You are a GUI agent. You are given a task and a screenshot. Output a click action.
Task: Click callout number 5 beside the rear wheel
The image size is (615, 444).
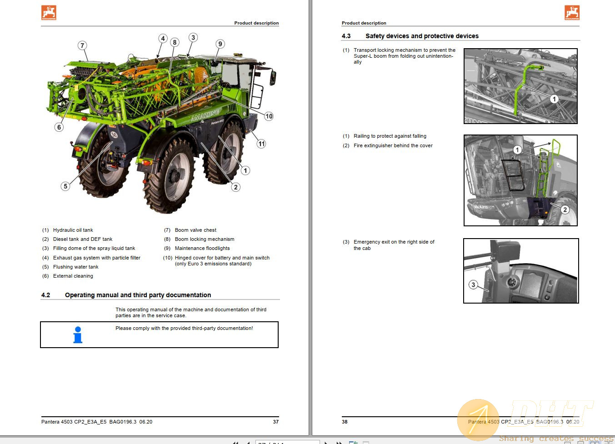click(65, 186)
